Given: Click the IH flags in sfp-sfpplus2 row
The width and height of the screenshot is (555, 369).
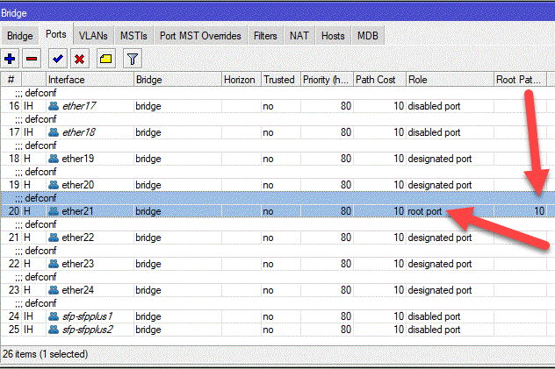Looking at the screenshot, I should click(x=28, y=330).
